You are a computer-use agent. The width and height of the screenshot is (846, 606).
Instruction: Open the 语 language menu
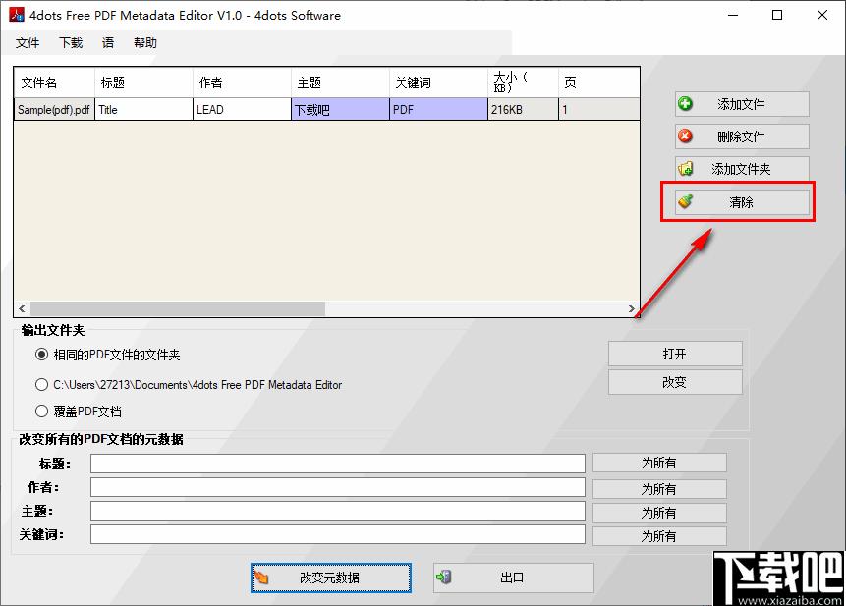[108, 43]
